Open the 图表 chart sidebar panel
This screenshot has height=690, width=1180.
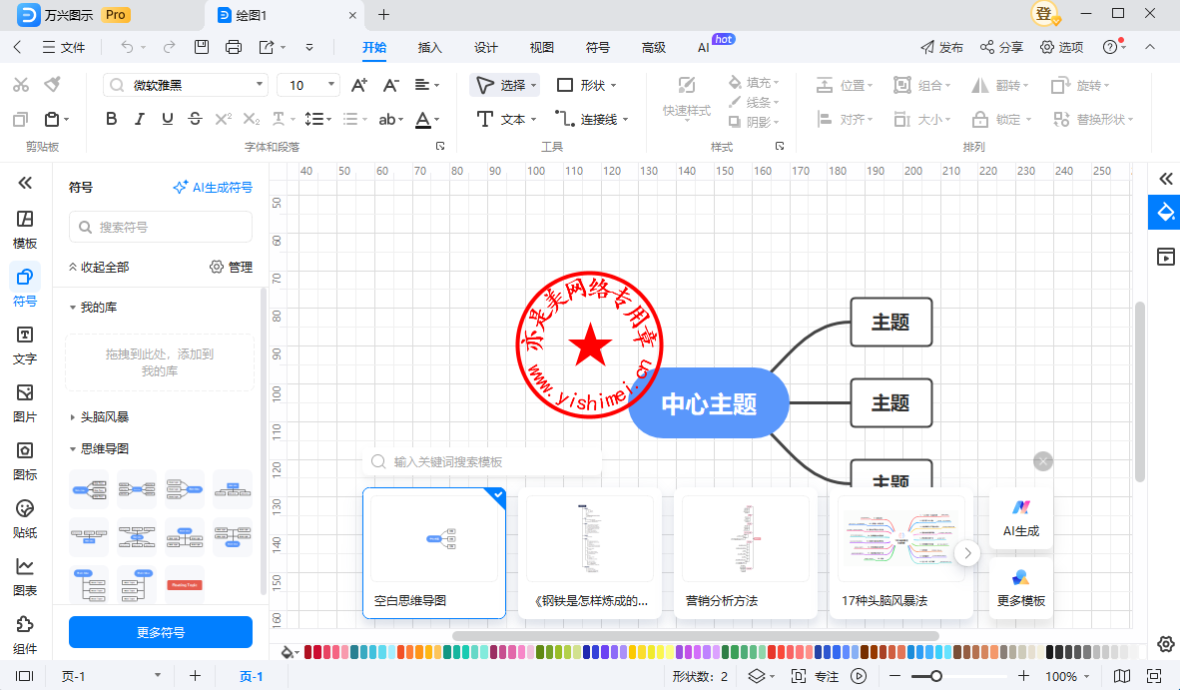pyautogui.click(x=25, y=576)
